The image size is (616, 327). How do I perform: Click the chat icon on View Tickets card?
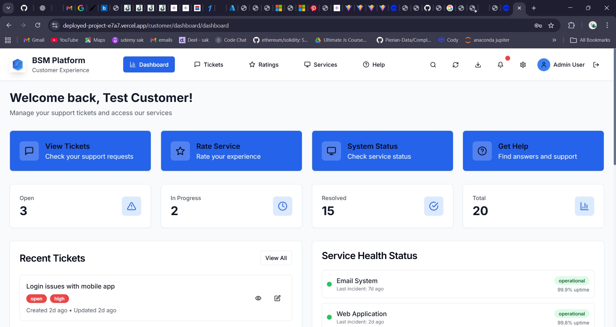click(x=29, y=151)
